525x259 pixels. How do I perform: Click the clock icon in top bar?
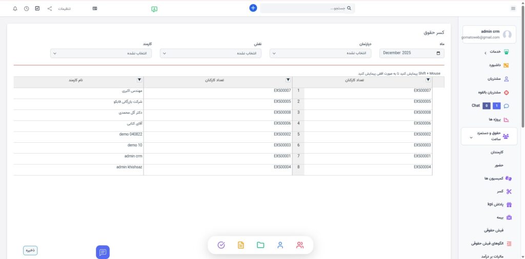coord(27,8)
